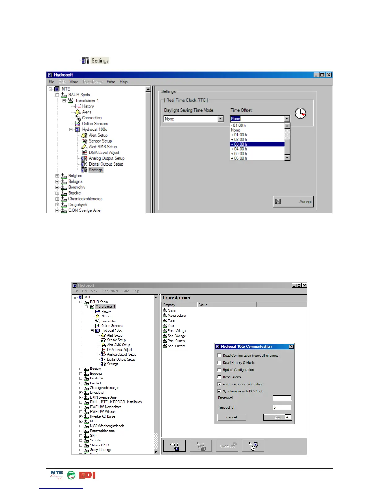The height and width of the screenshot is (491, 379).
Task: Click the Real Time Clock icon
Action: 300,113
